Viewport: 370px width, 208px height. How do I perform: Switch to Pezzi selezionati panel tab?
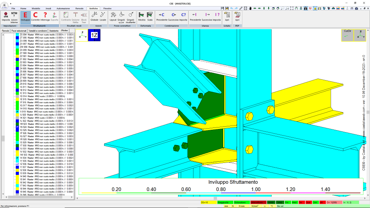click(x=19, y=31)
